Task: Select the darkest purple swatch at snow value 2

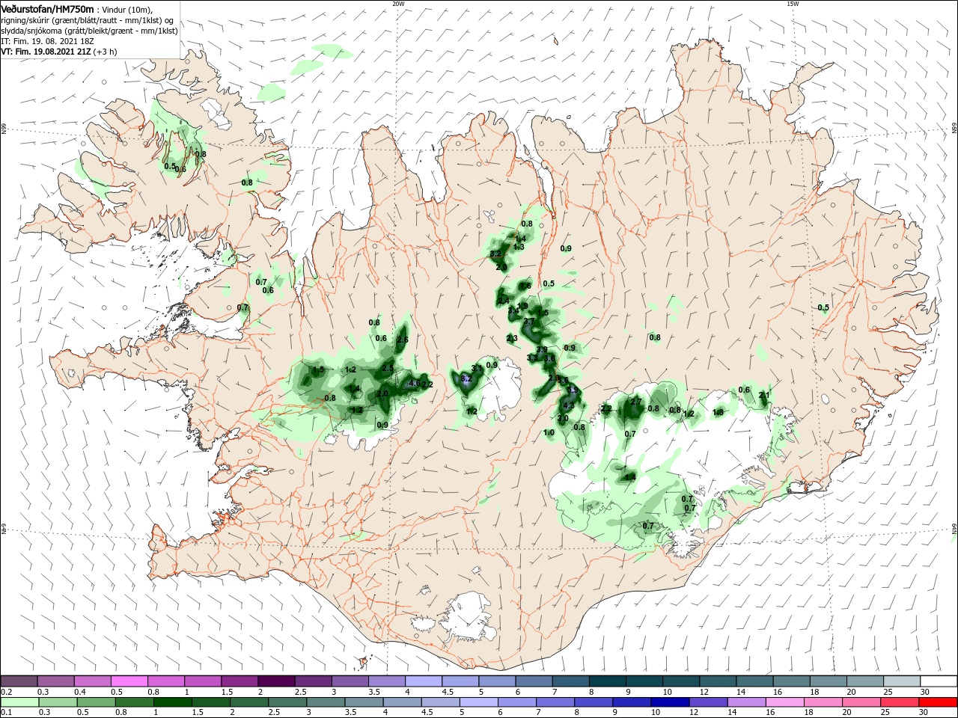Action: 276,681
